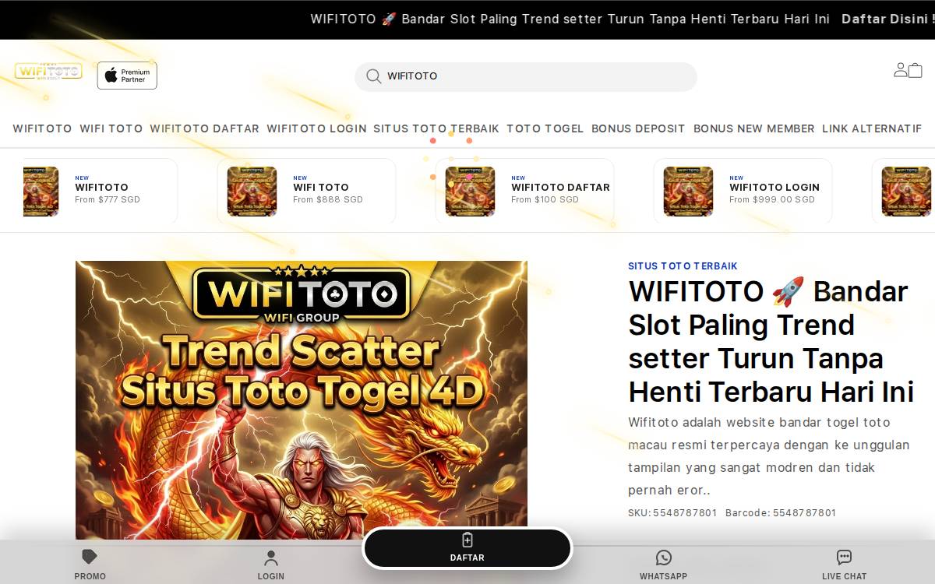Click the WHATSAPP icon

664,558
